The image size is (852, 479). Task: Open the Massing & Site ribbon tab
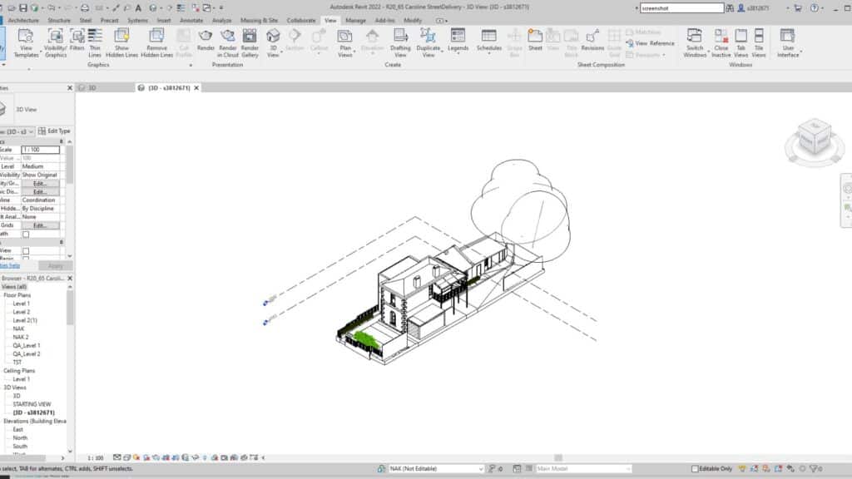point(259,20)
